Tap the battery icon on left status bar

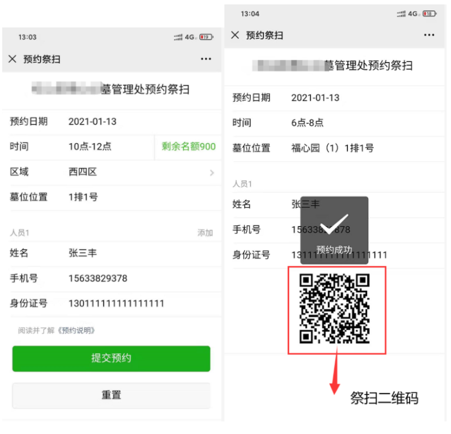coord(206,37)
